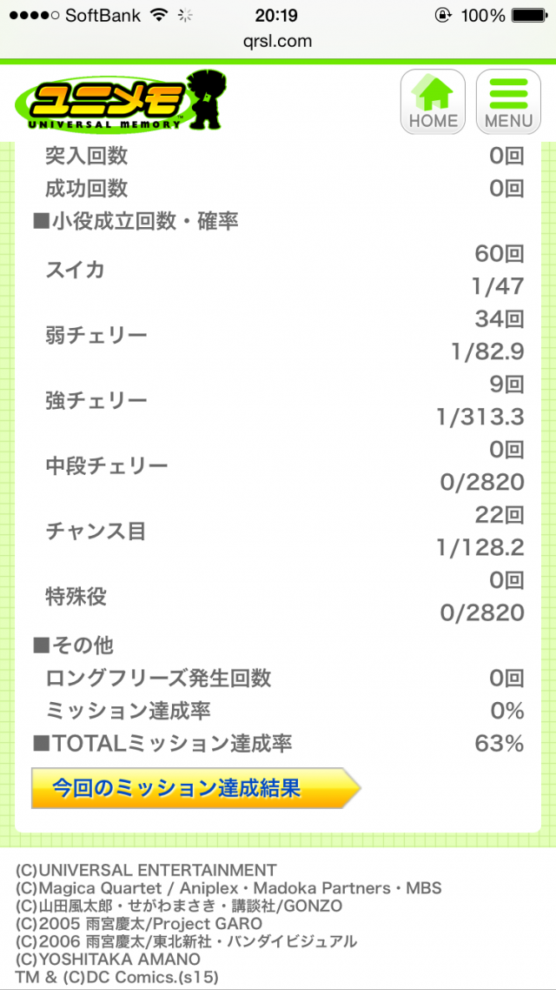Tap the Wi-Fi status icon

tap(158, 16)
